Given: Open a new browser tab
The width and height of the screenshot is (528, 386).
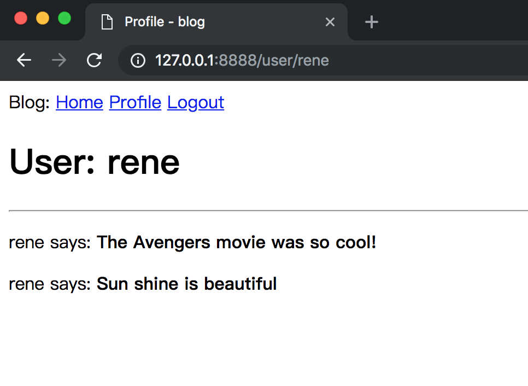Looking at the screenshot, I should pos(372,22).
